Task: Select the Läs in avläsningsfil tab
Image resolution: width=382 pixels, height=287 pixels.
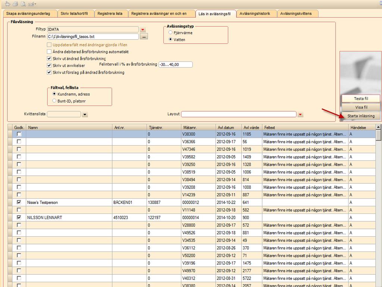Action: (x=215, y=14)
